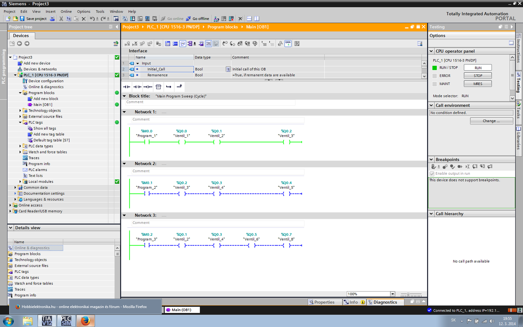Image resolution: width=523 pixels, height=327 pixels.
Task: Cut selection with the scissors icon
Action: pyautogui.click(x=61, y=19)
